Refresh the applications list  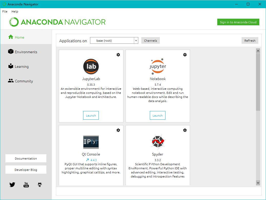[x=250, y=40]
